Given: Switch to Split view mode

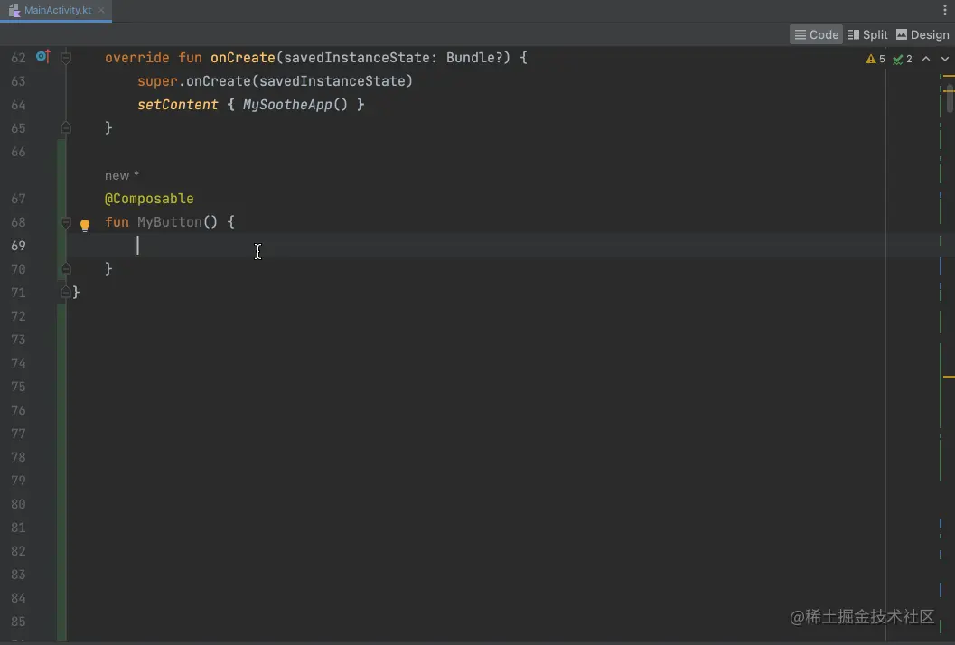Looking at the screenshot, I should tap(868, 34).
